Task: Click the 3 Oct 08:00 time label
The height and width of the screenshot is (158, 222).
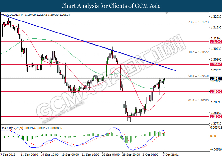Action: 151,155
